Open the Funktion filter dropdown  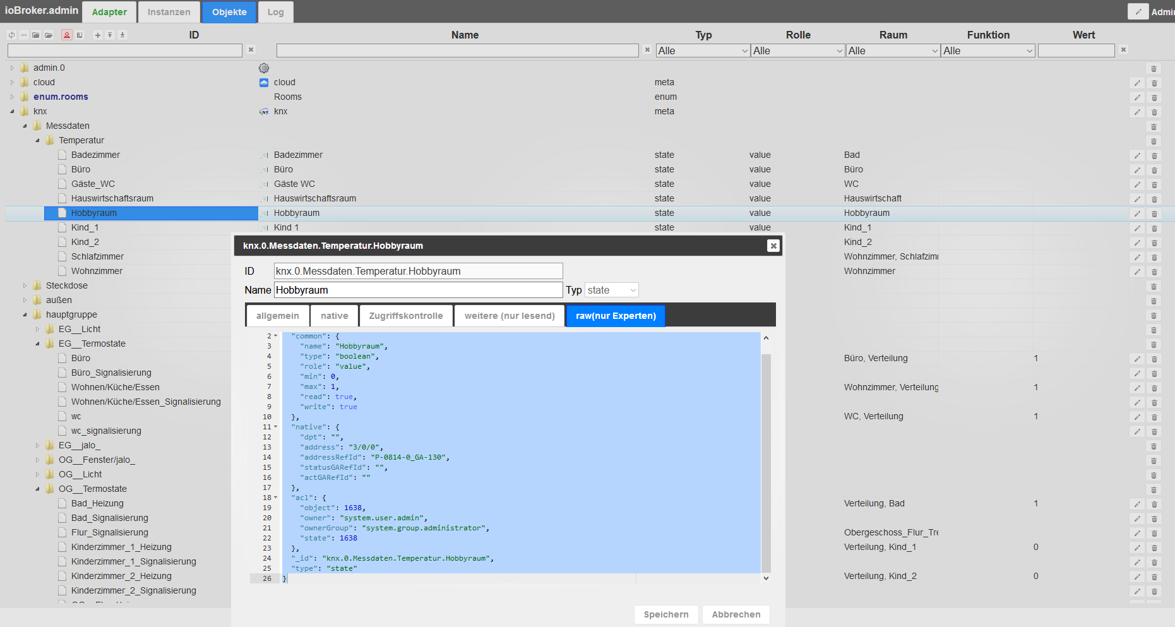[988, 51]
